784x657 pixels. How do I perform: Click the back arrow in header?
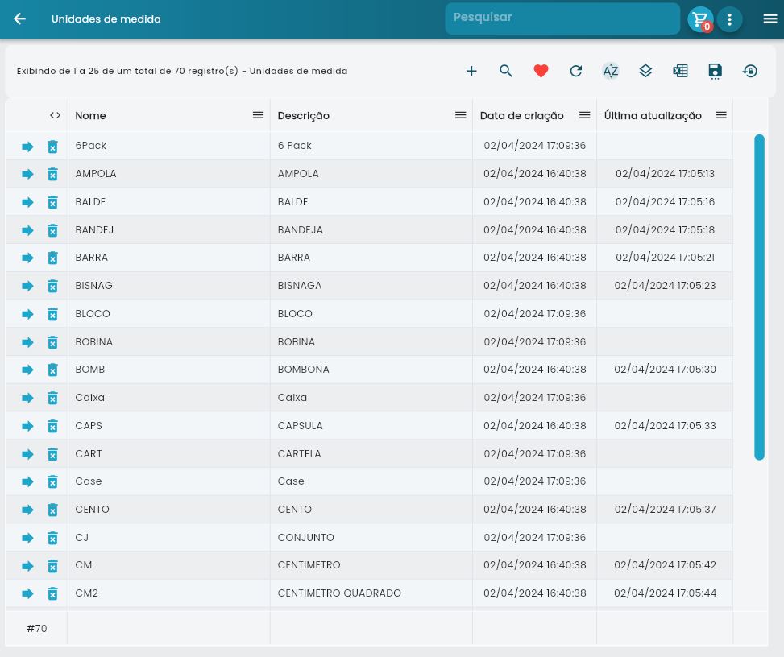click(20, 19)
